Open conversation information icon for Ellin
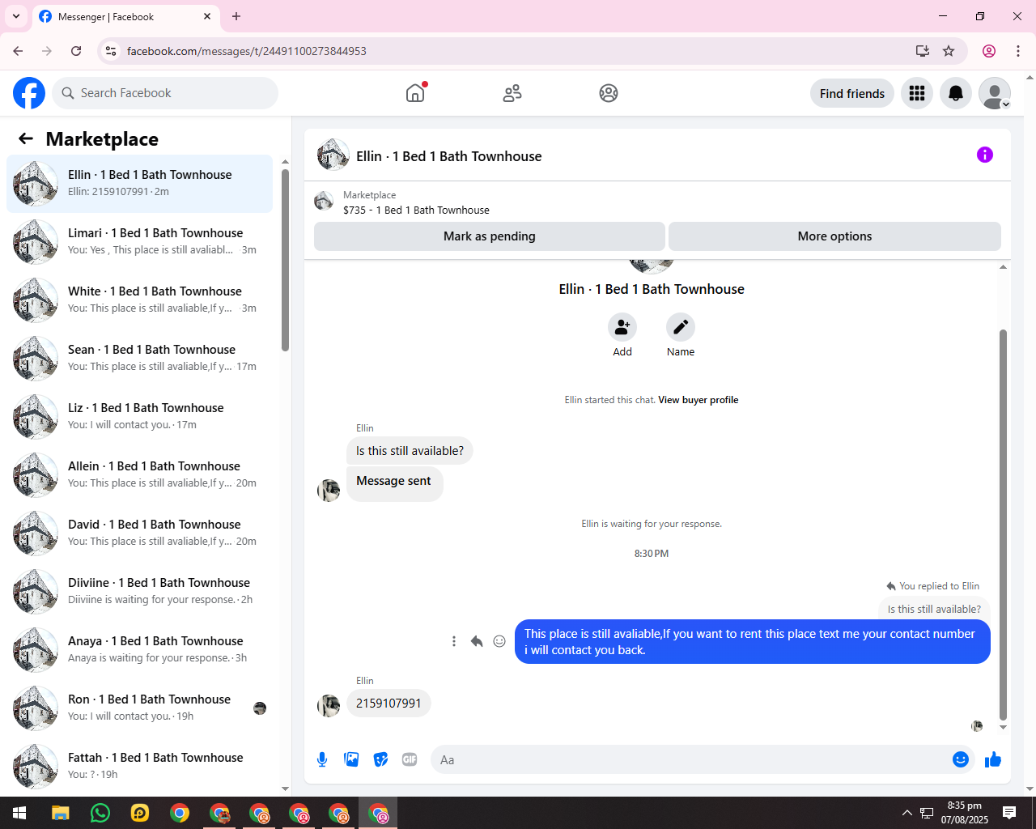1036x829 pixels. [x=985, y=155]
